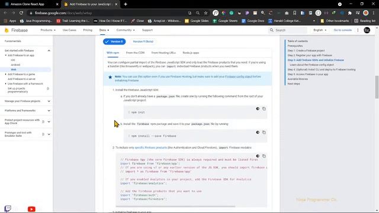
Task: Click the Firebase logo
Action: tap(16, 30)
